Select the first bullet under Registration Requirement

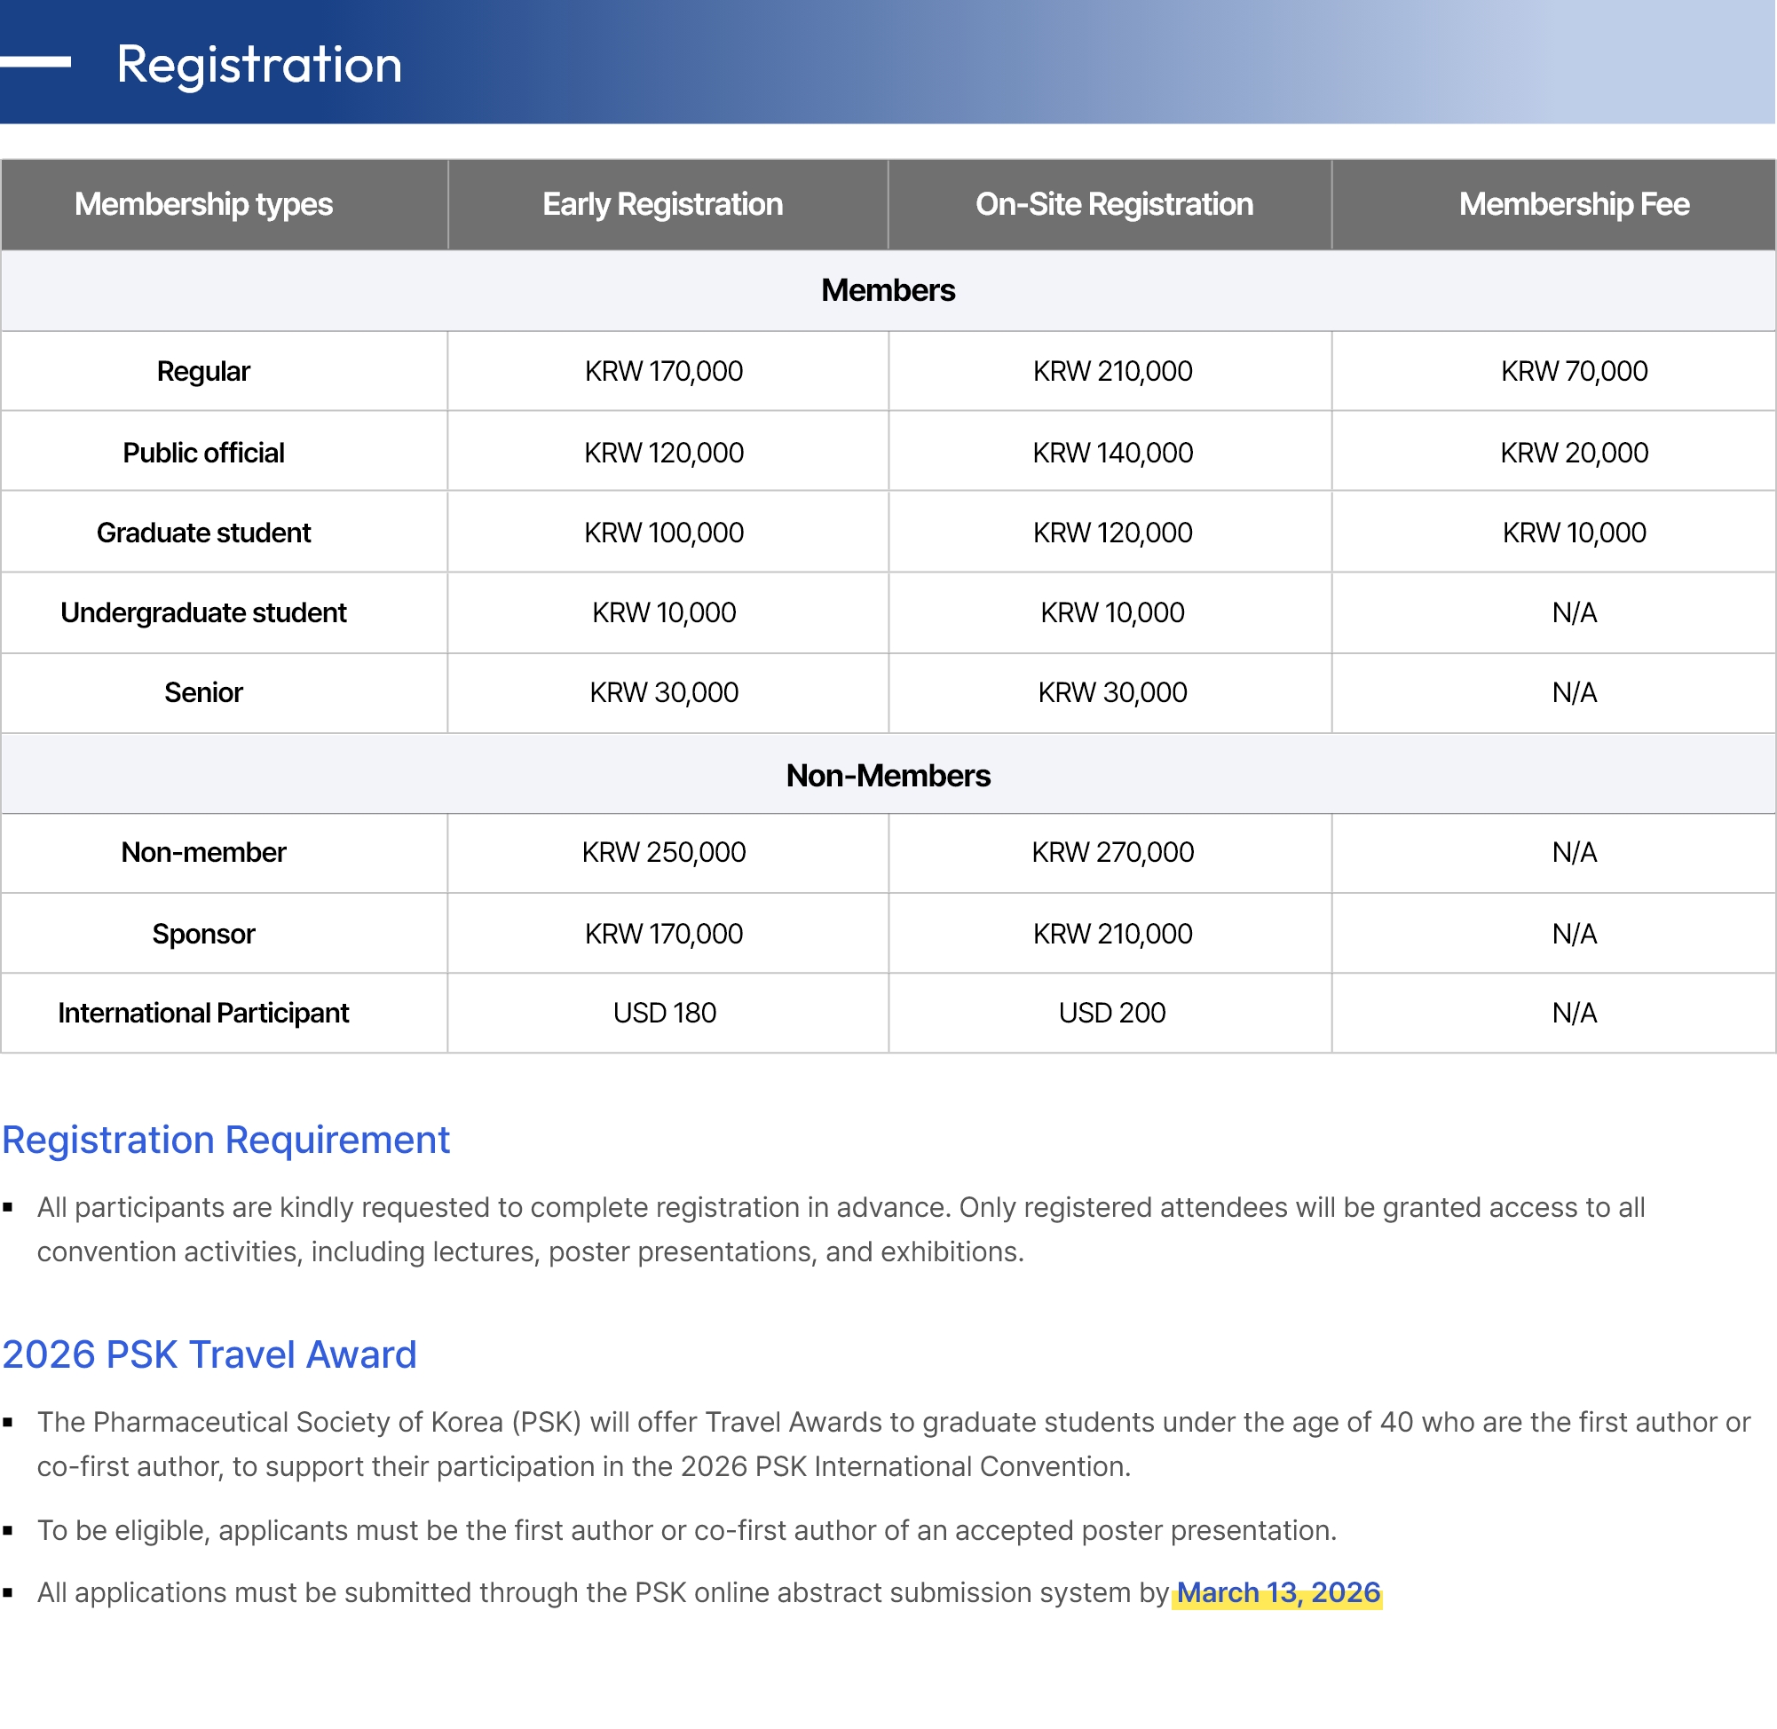coord(841,1228)
